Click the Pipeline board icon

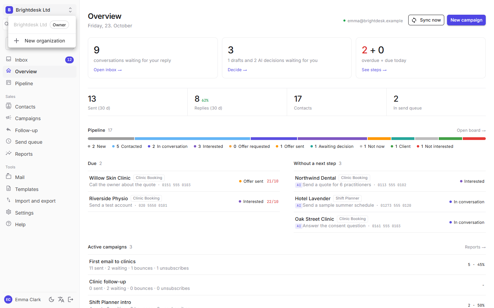click(x=9, y=83)
